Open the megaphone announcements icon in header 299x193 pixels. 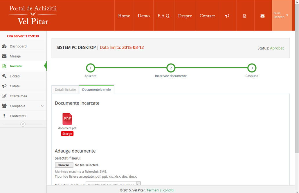pos(227,16)
